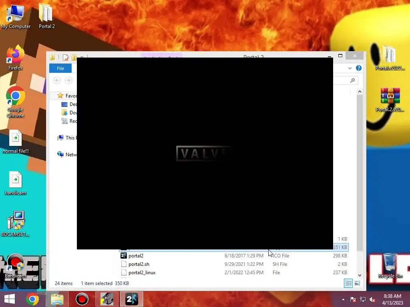Click the '237 KB' size cell
This screenshot has height=307, width=410.
pos(340,272)
